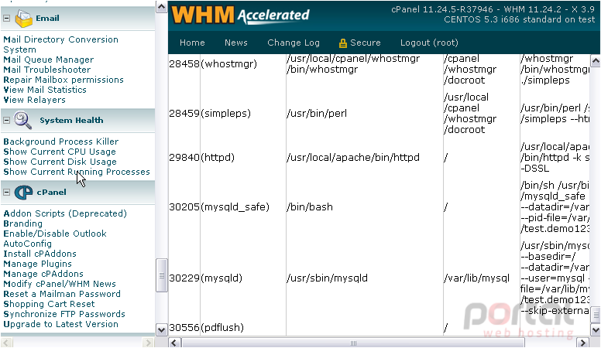This screenshot has width=601, height=348.
Task: Click the /var/lib/mysql directory cell
Action: tap(477, 278)
